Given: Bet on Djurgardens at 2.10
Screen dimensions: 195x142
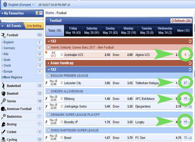Looking at the screenshot, I should point(158,107).
